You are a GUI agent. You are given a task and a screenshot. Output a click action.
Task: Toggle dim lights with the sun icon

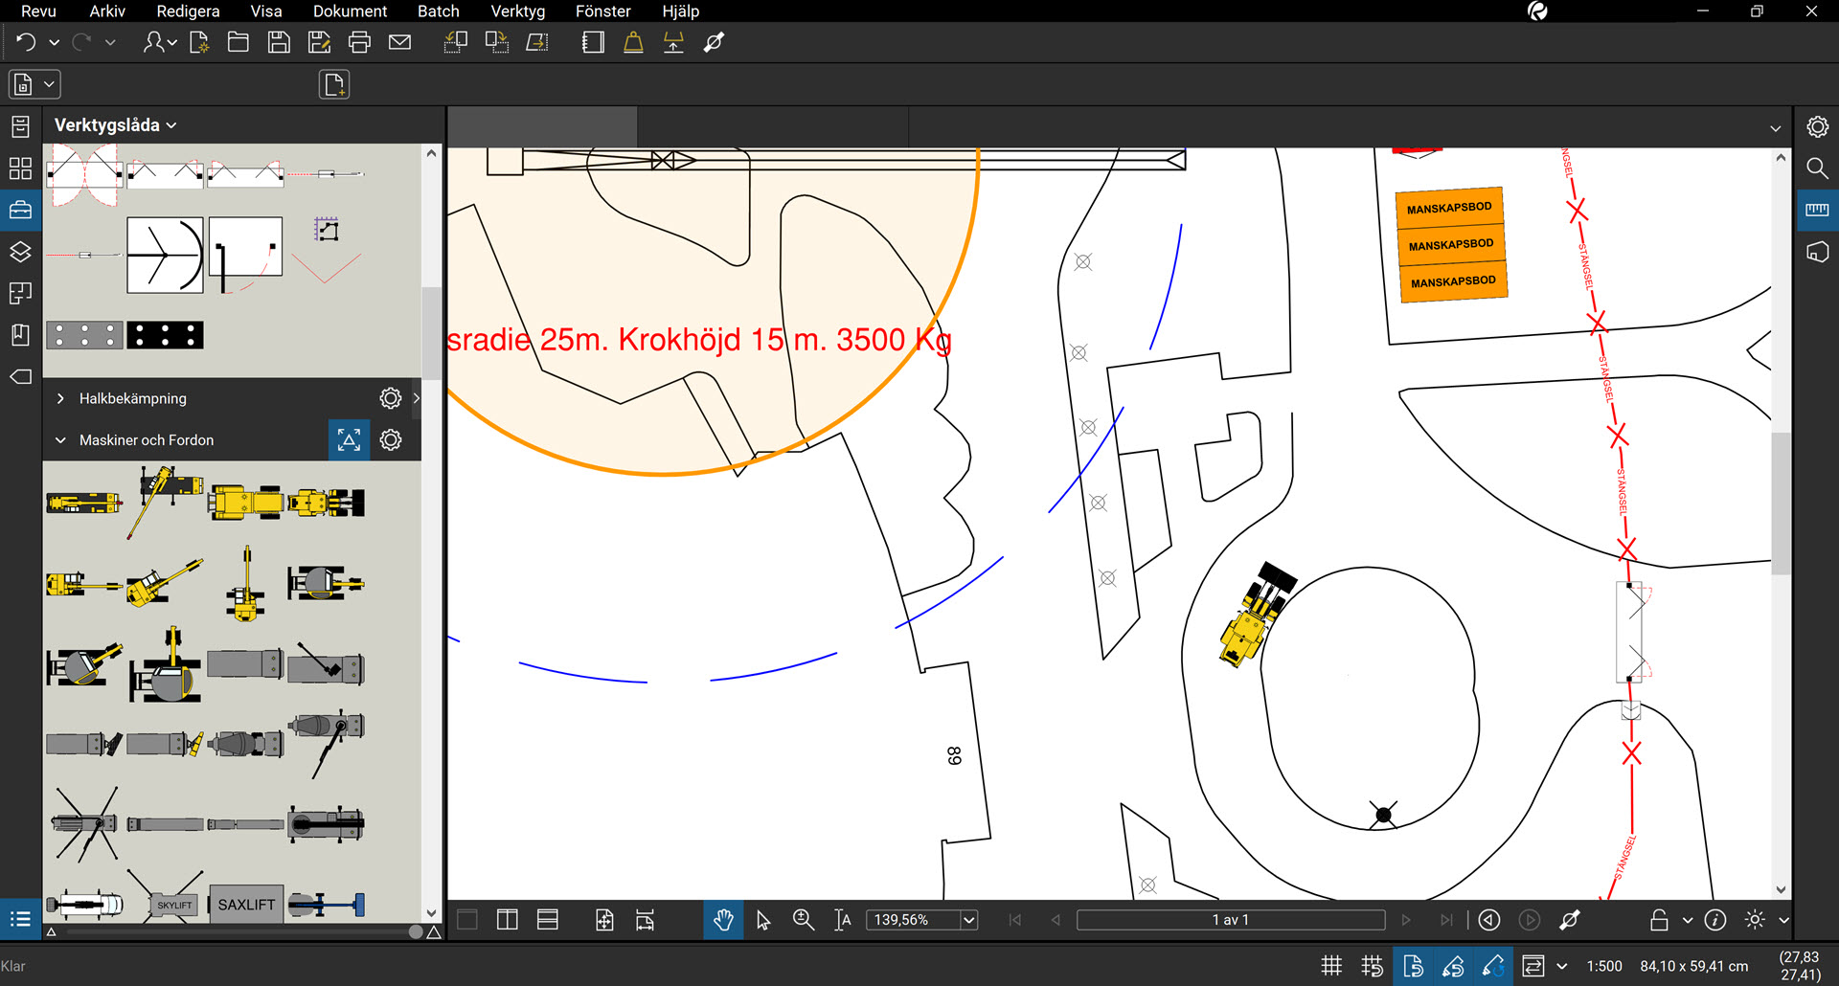pyautogui.click(x=1755, y=919)
